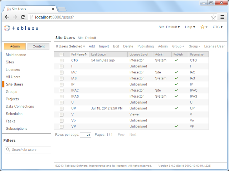Bookmark page with address bar star
The height and width of the screenshot is (171, 229).
tap(213, 17)
